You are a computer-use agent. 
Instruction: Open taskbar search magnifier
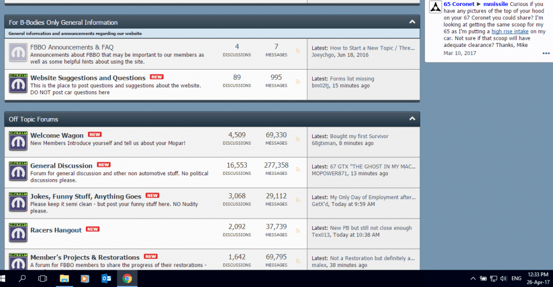point(22,278)
